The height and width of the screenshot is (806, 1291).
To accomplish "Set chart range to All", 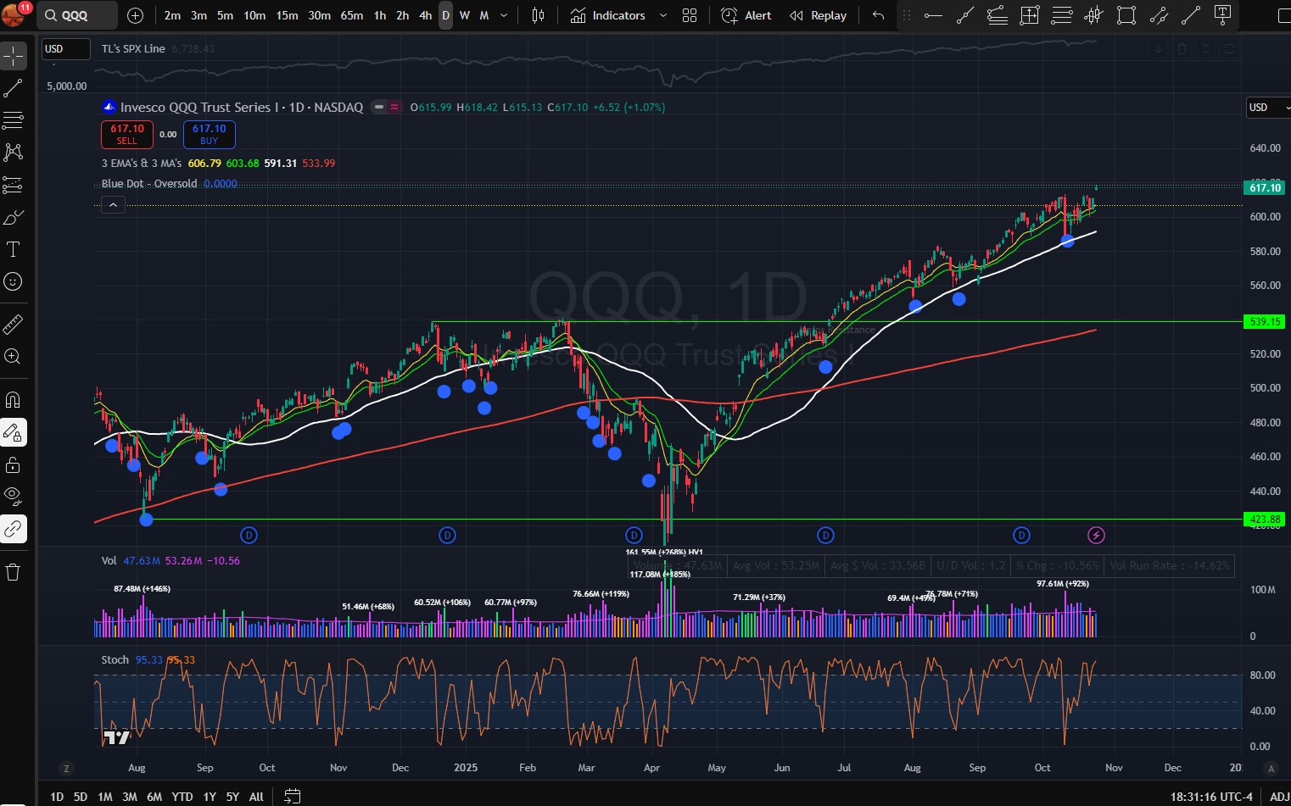I will [256, 797].
